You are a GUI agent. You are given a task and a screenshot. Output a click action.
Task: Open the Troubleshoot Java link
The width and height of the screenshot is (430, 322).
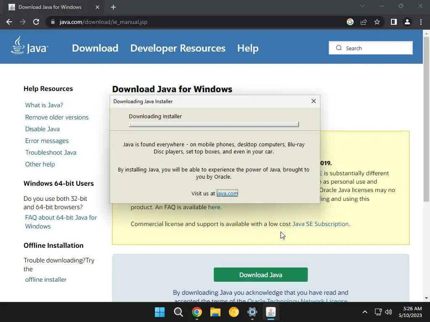51,153
